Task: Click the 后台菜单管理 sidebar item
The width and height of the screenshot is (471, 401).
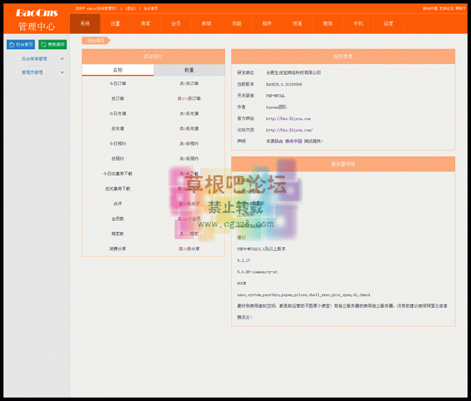Action: click(x=34, y=59)
